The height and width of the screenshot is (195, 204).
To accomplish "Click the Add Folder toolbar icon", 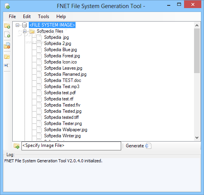I will coord(7,26).
